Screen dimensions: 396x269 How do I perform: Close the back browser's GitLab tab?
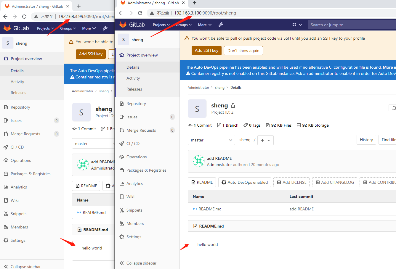tap(68, 6)
